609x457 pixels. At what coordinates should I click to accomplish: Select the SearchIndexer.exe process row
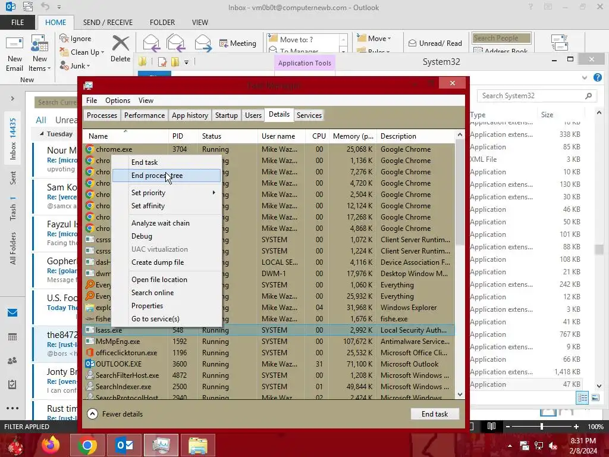(268, 387)
